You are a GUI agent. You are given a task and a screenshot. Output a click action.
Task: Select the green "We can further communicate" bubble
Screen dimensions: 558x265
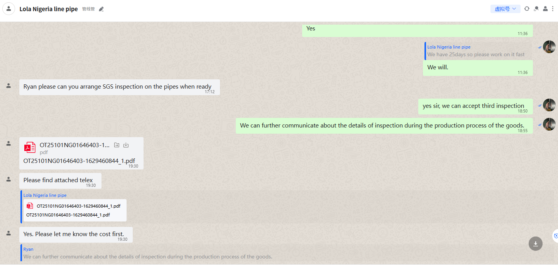coord(384,126)
